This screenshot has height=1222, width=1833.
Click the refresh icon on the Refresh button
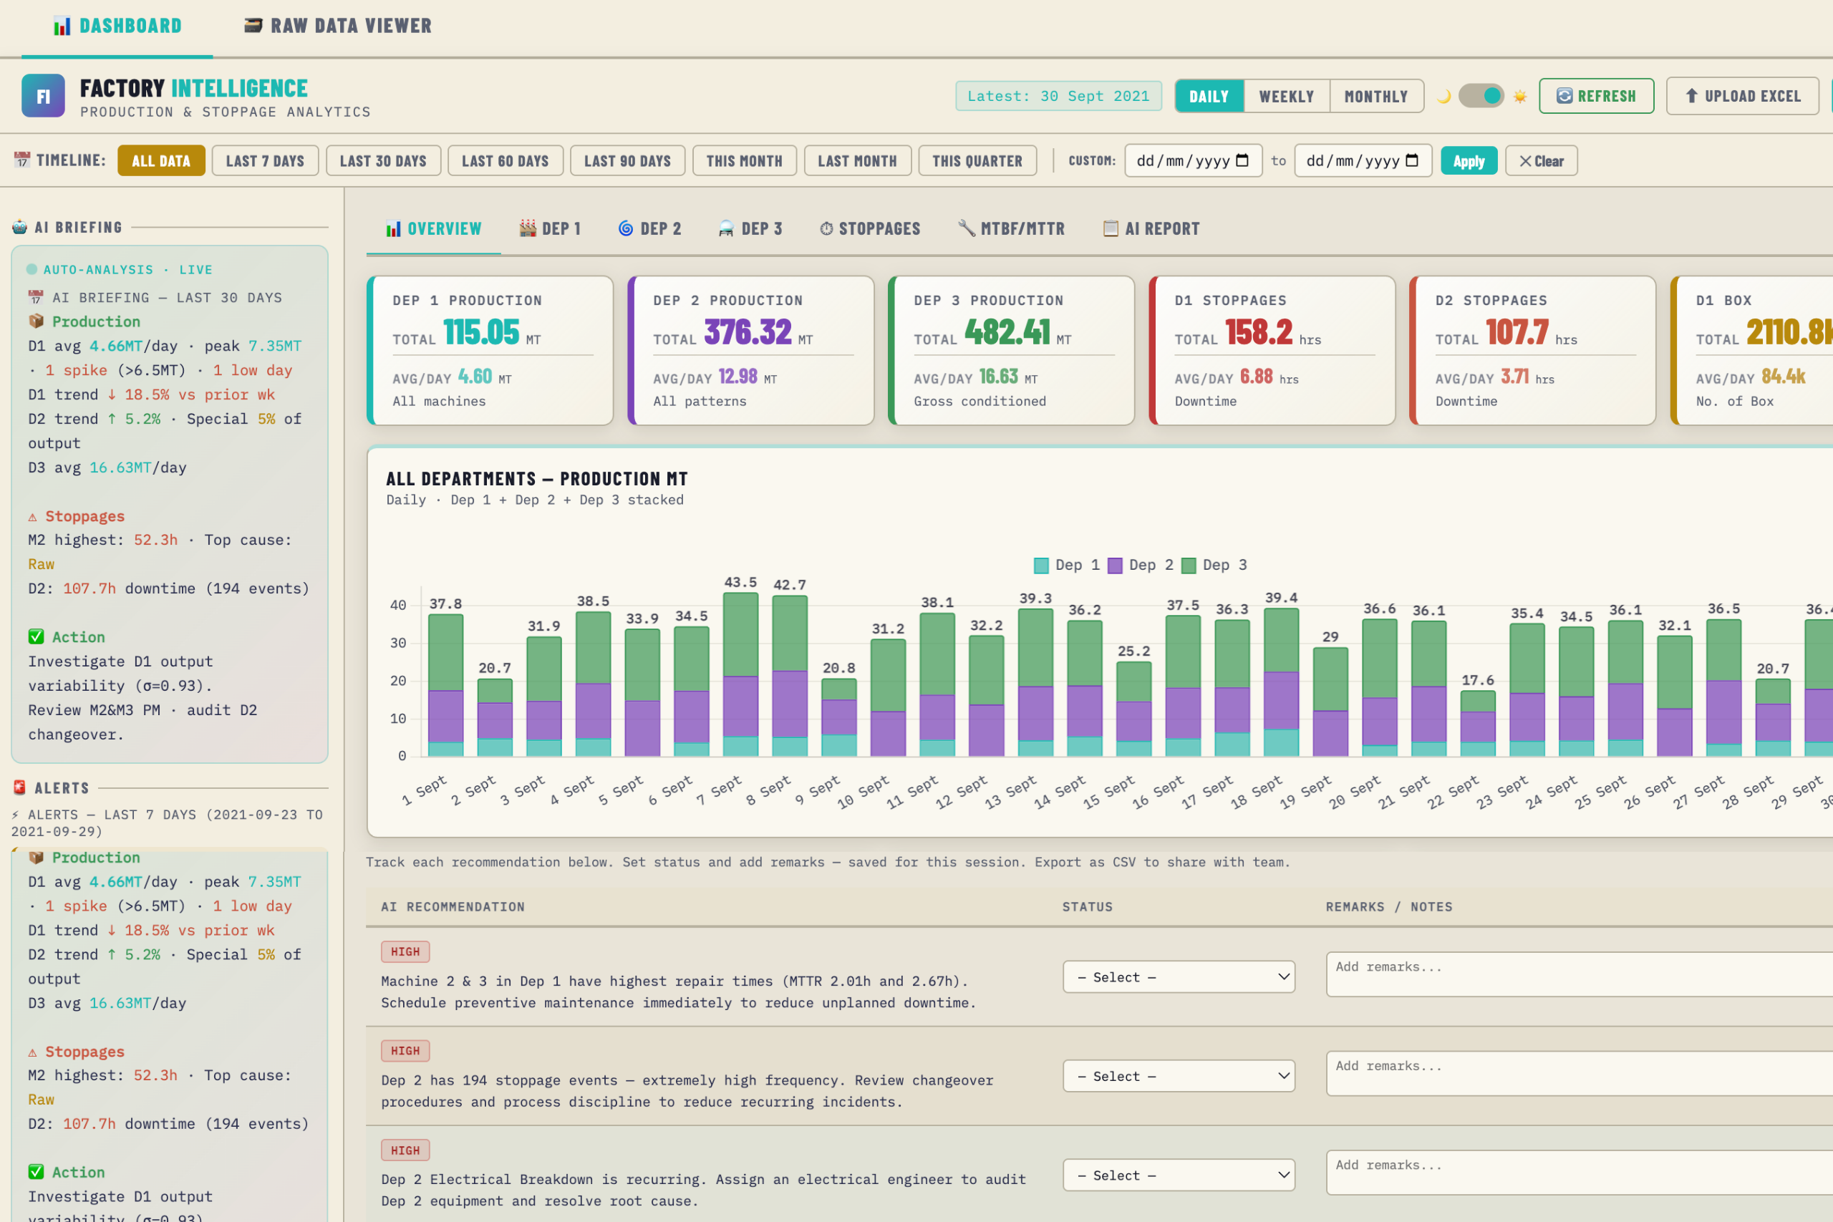tap(1564, 95)
